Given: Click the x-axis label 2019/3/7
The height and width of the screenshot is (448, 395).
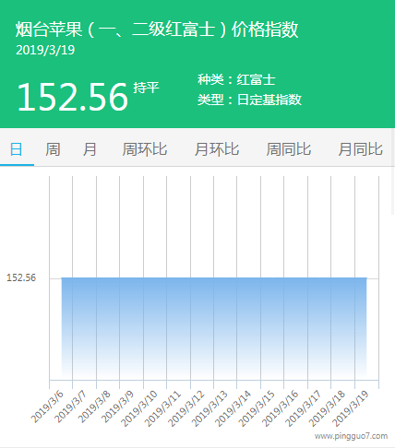Looking at the screenshot, I should pyautogui.click(x=71, y=407).
